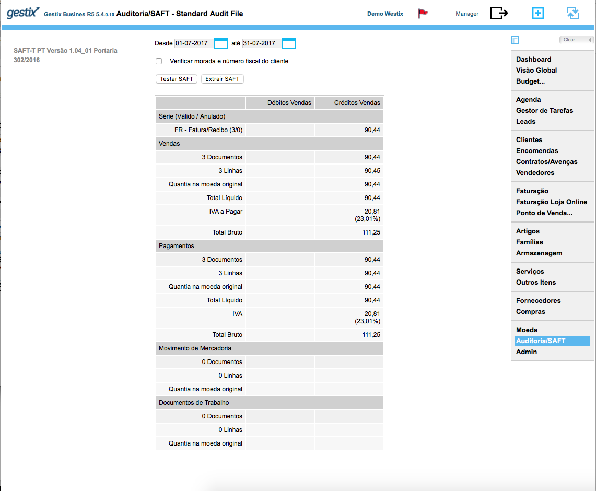Select Clientes in the side menu
This screenshot has height=491, width=596.
[x=529, y=140]
